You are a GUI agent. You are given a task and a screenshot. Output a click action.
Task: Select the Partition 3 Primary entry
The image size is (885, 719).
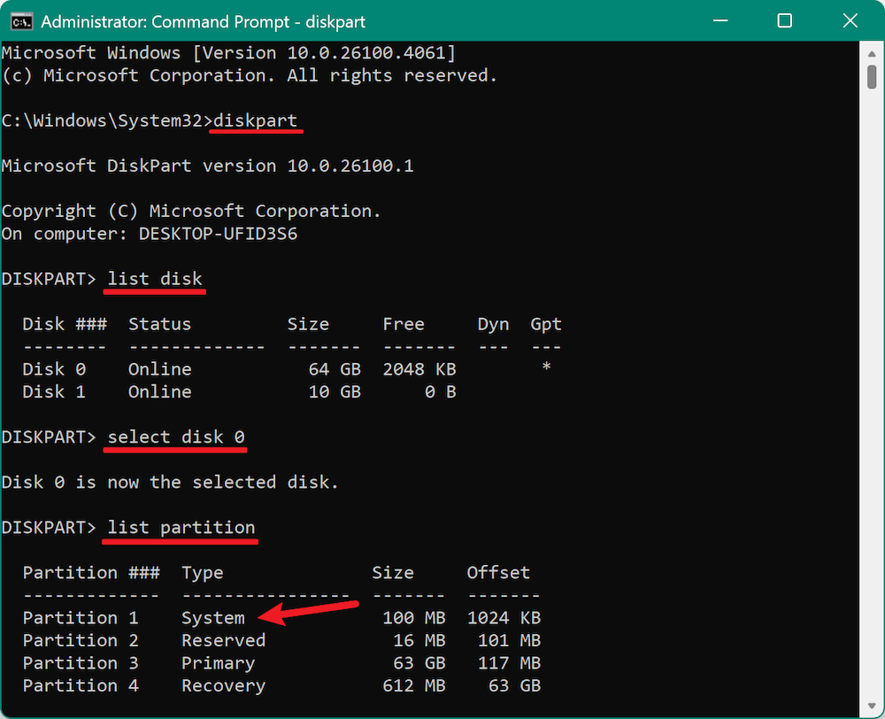133,662
